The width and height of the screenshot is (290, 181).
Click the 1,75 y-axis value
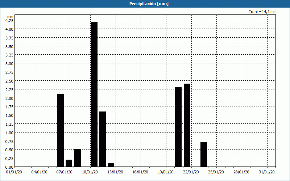[9, 107]
